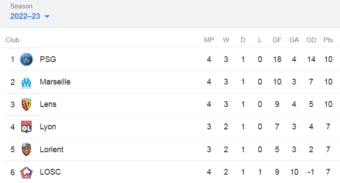Click the blue season dropdown arrow
Image resolution: width=340 pixels, height=183 pixels.
pyautogui.click(x=47, y=17)
